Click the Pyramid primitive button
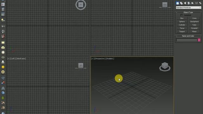 [194, 28]
